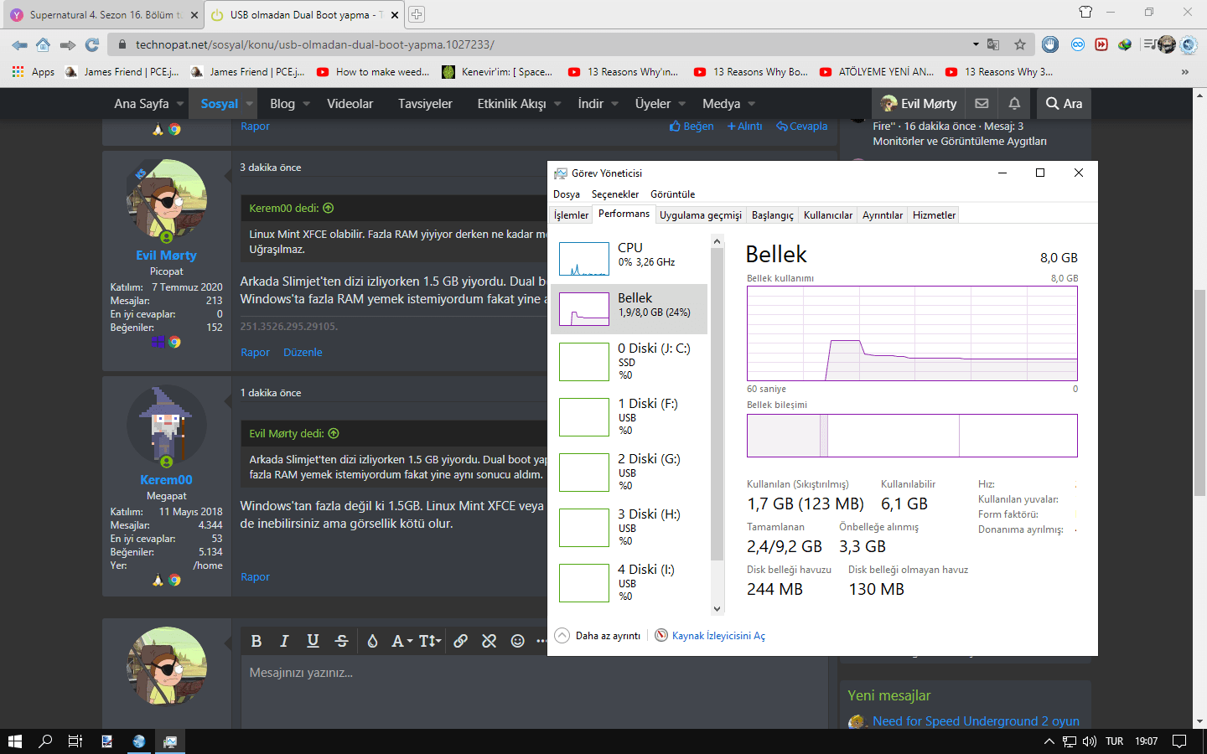The width and height of the screenshot is (1207, 754).
Task: Click the insert link chain icon
Action: coord(461,641)
